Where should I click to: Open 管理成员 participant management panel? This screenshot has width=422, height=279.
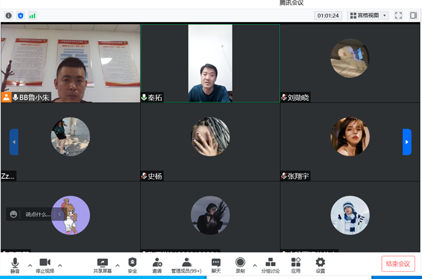coord(186,264)
